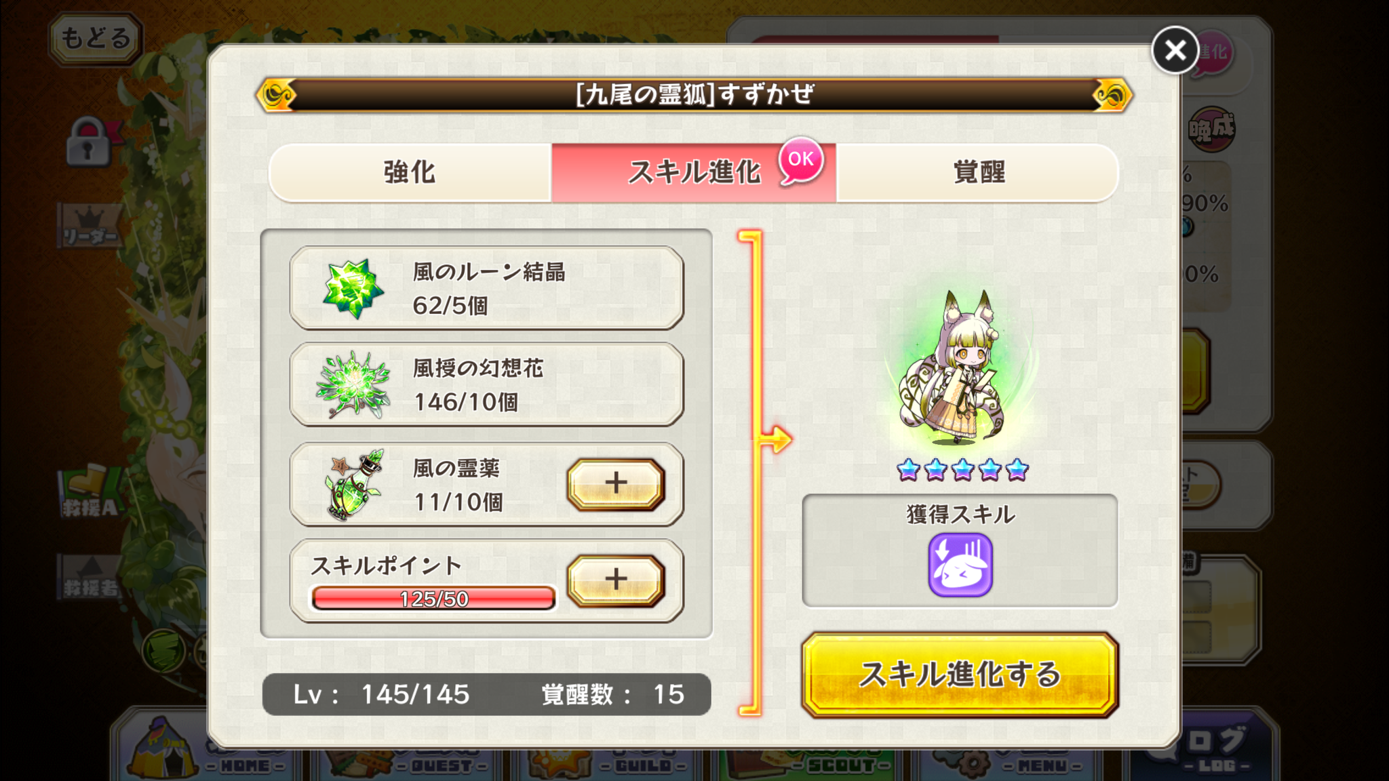The height and width of the screenshot is (781, 1389).
Task: Tap the five-star rarity indicator
Action: click(962, 469)
